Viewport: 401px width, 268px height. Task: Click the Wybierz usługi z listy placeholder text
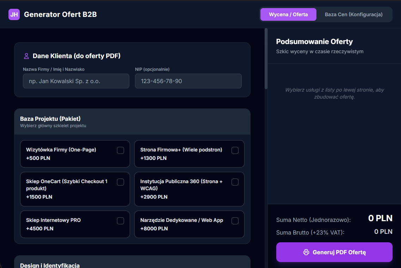click(334, 93)
